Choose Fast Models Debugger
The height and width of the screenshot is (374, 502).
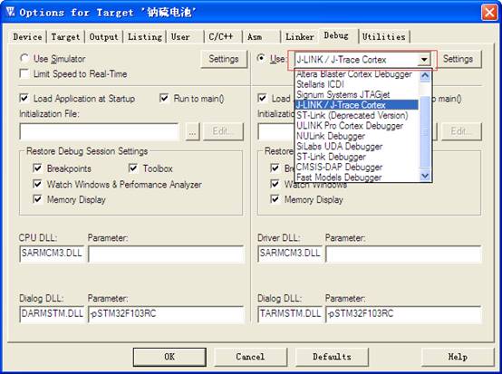pos(357,177)
